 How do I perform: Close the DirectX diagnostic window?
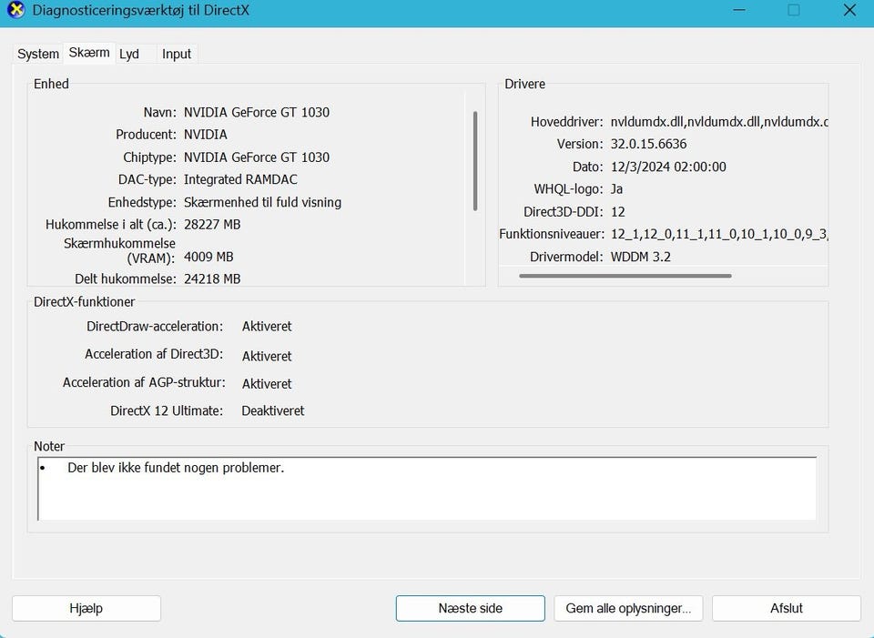tap(849, 11)
